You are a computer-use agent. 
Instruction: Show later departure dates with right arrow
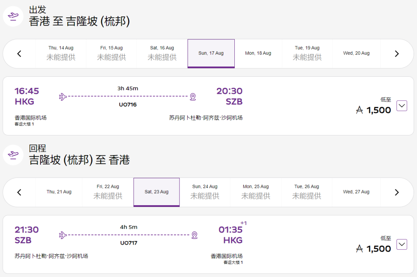click(397, 54)
